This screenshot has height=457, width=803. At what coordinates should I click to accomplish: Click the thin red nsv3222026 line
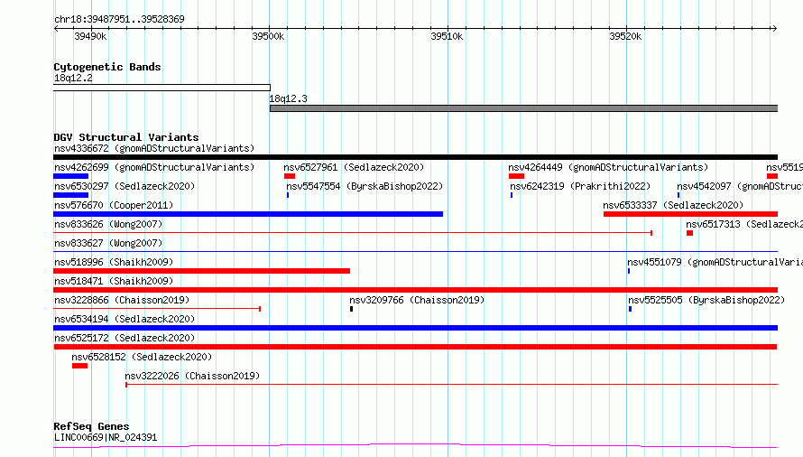click(x=452, y=385)
